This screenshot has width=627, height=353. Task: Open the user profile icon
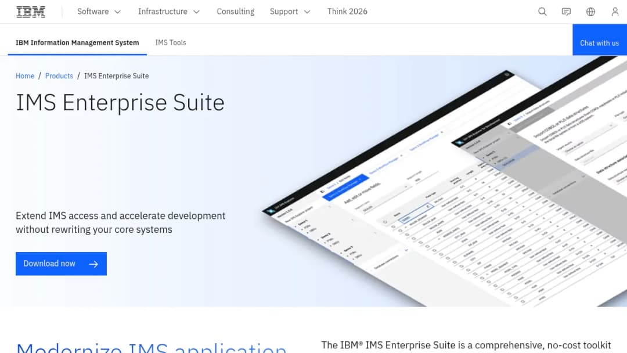(x=615, y=12)
